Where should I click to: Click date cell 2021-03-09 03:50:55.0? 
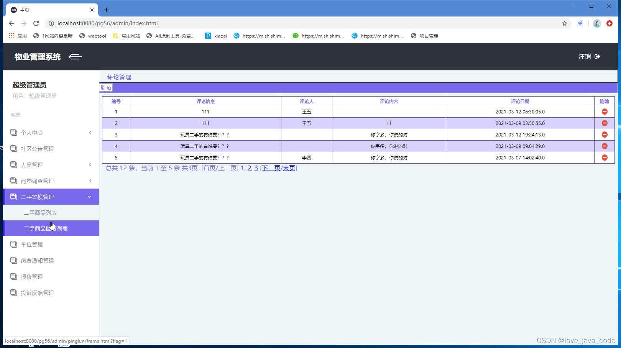click(x=520, y=123)
